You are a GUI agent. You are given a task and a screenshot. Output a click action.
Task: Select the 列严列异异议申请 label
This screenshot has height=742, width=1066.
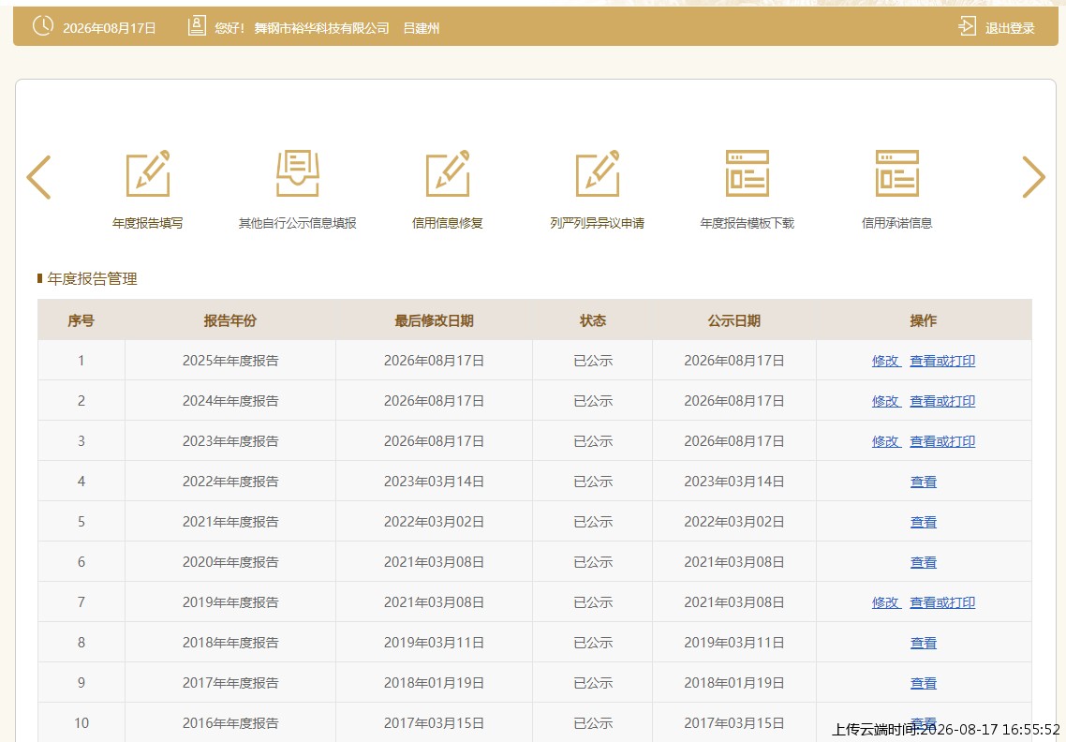point(597,223)
